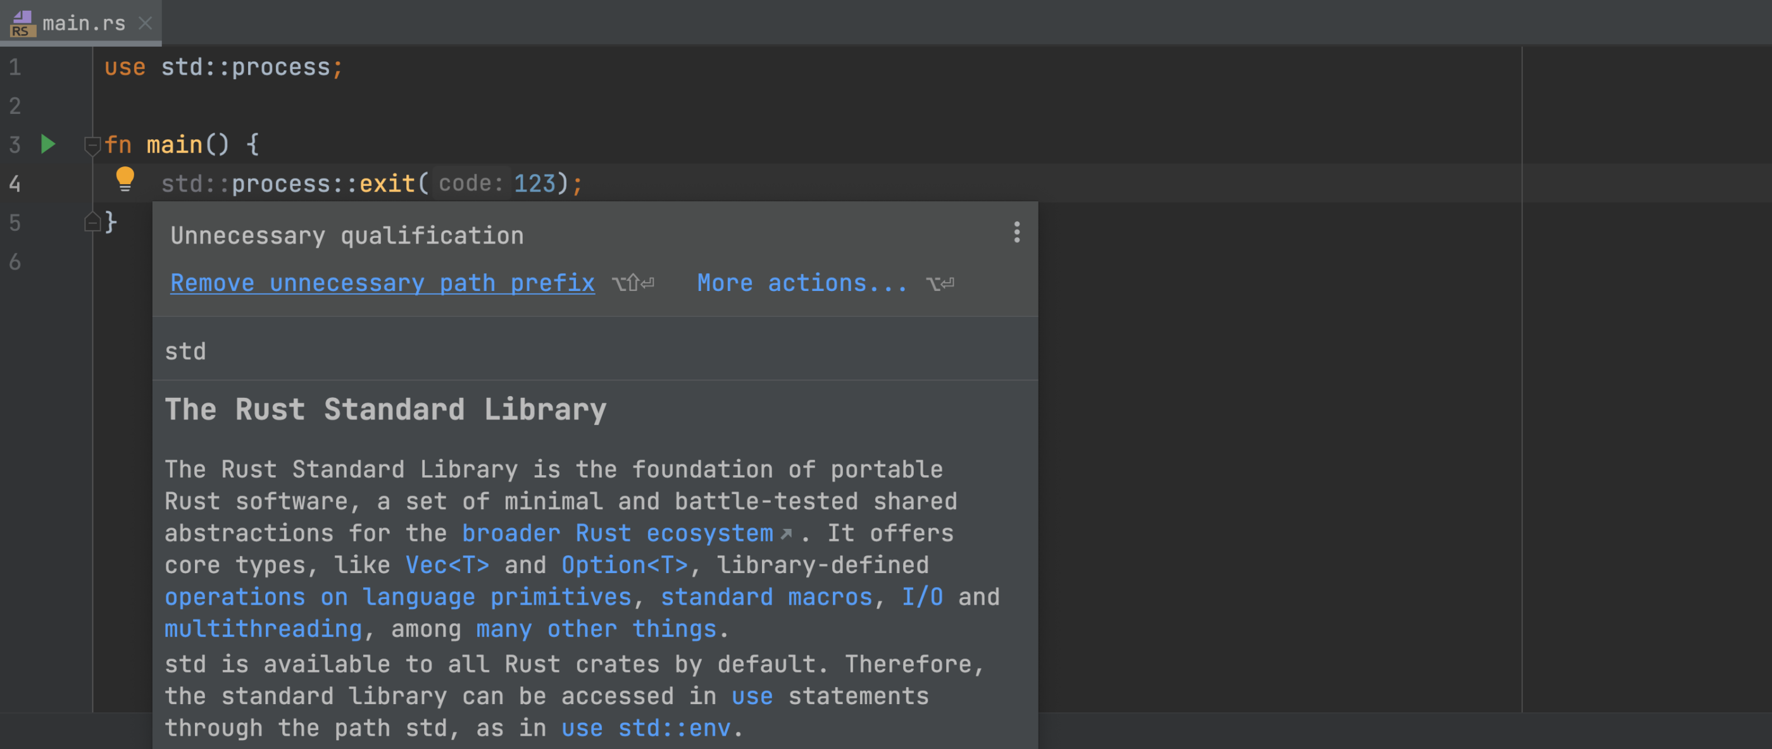1772x749 pixels.
Task: Click the yellow lightbulb quick-fix icon
Action: point(125,179)
